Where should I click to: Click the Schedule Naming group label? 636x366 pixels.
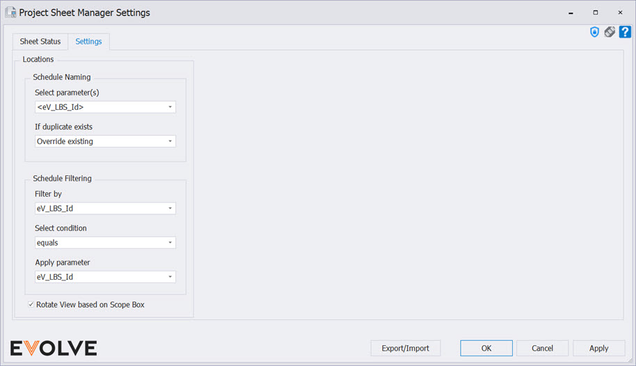pyautogui.click(x=62, y=77)
